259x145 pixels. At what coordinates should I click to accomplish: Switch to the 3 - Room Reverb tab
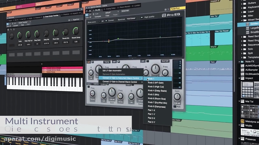click(x=123, y=7)
